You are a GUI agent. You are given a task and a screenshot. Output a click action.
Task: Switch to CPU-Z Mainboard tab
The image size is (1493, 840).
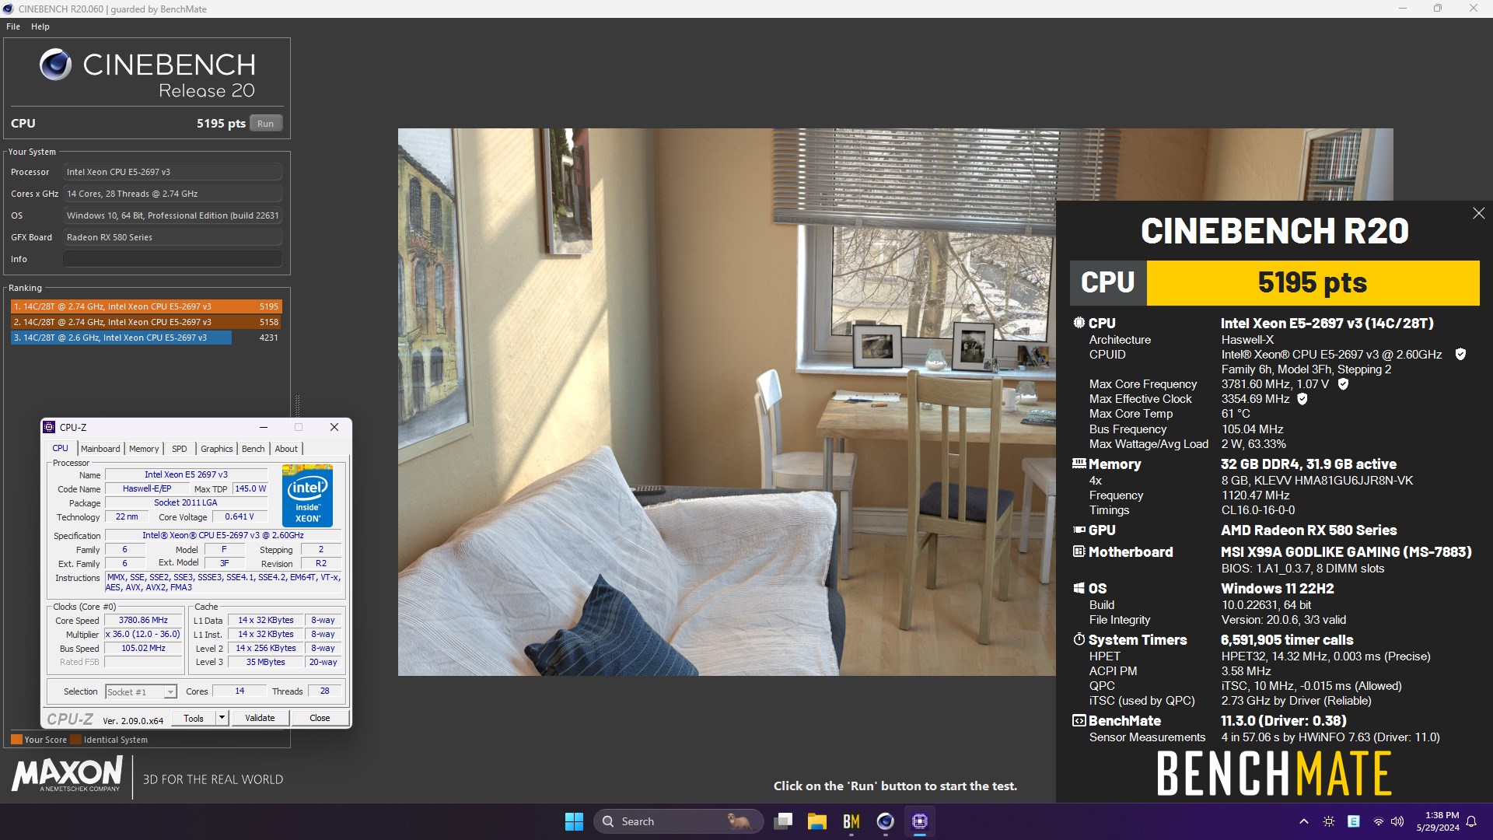pyautogui.click(x=100, y=449)
